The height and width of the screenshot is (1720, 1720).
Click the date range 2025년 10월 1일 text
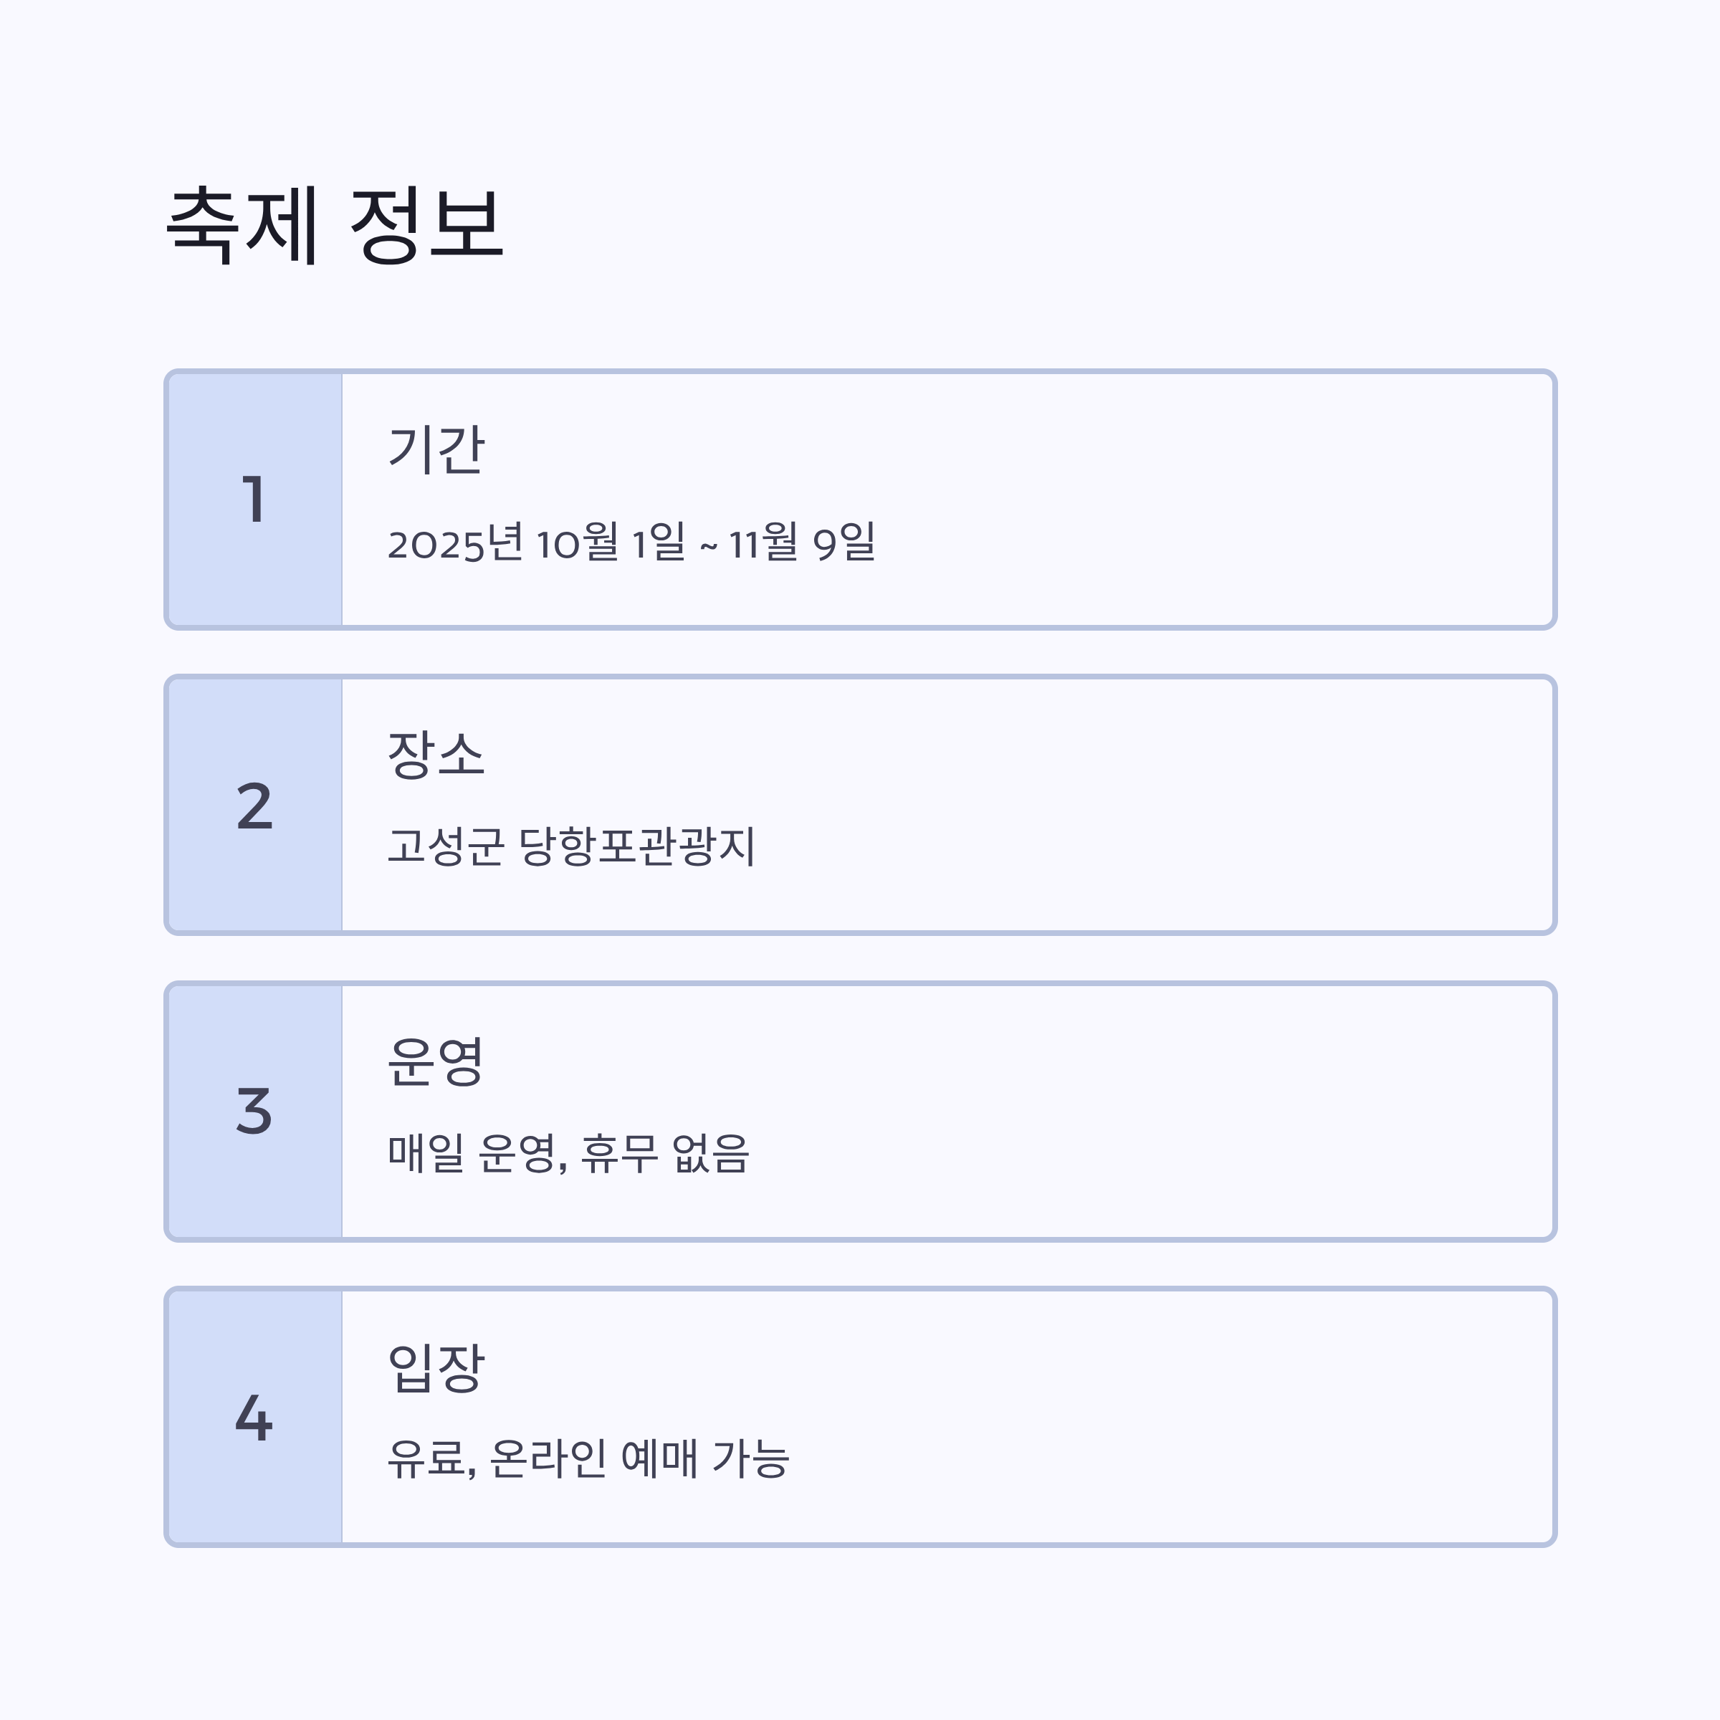point(537,543)
